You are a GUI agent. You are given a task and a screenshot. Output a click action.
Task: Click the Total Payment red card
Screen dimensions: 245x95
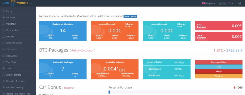219,36
